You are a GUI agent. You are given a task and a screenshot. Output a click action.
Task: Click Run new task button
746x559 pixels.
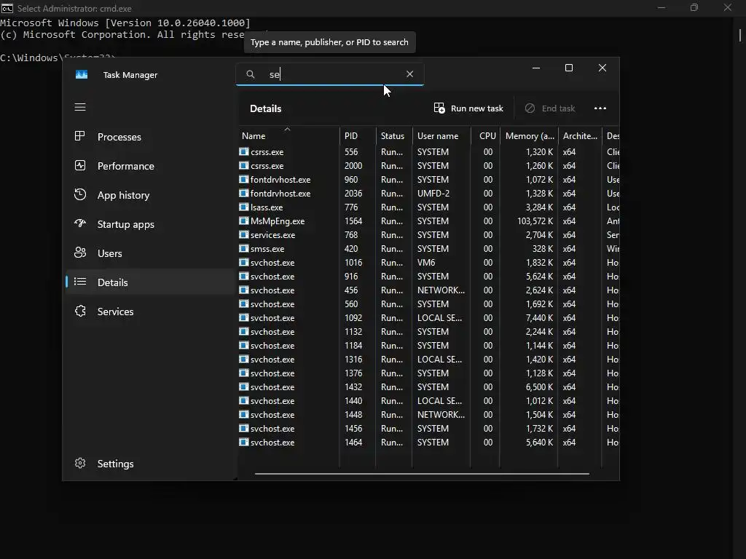pyautogui.click(x=468, y=108)
